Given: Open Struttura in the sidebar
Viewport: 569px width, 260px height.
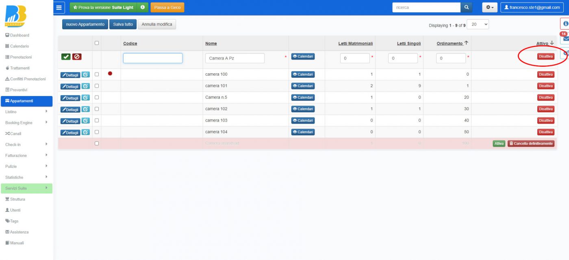Looking at the screenshot, I should click(x=15, y=199).
